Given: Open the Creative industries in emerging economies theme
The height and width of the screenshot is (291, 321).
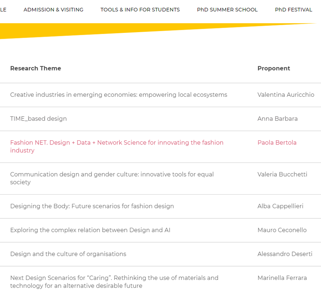Looking at the screenshot, I should (x=119, y=95).
